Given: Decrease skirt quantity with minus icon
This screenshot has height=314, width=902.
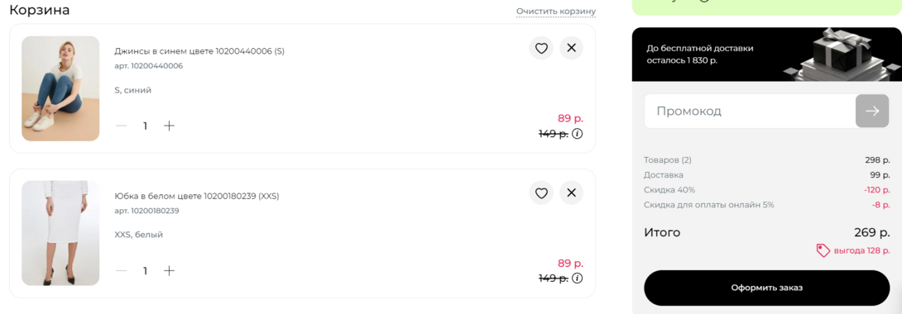Looking at the screenshot, I should pos(121,270).
